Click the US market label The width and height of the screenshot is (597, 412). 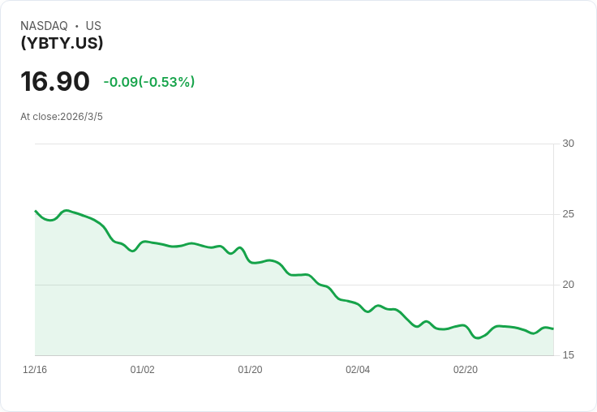pos(93,26)
